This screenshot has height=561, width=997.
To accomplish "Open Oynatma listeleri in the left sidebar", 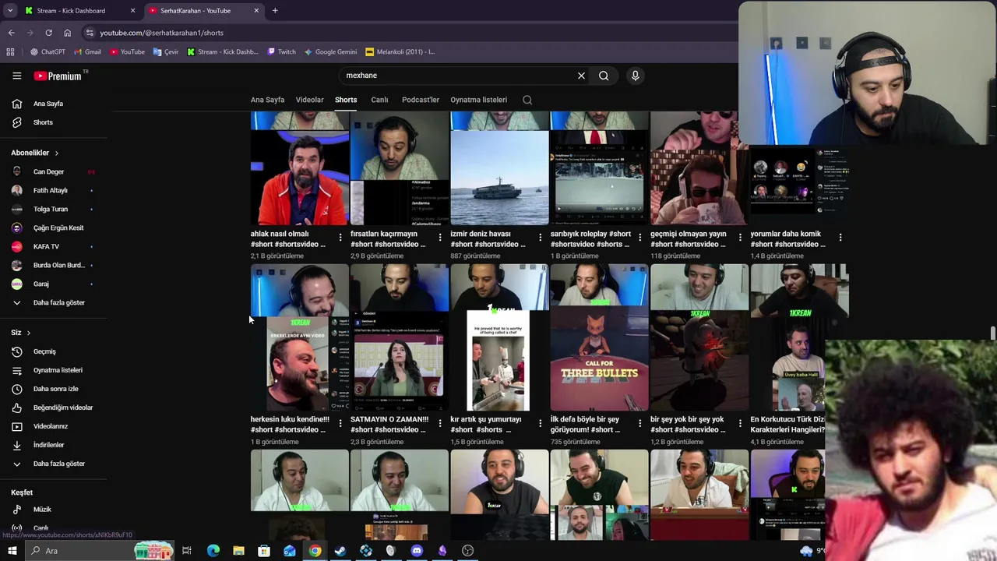I will 58,370.
